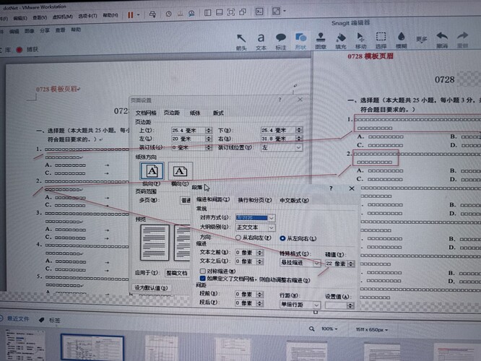Enable the symmetric indent (对称缩进) checkbox
This screenshot has width=481, height=361.
[x=202, y=270]
